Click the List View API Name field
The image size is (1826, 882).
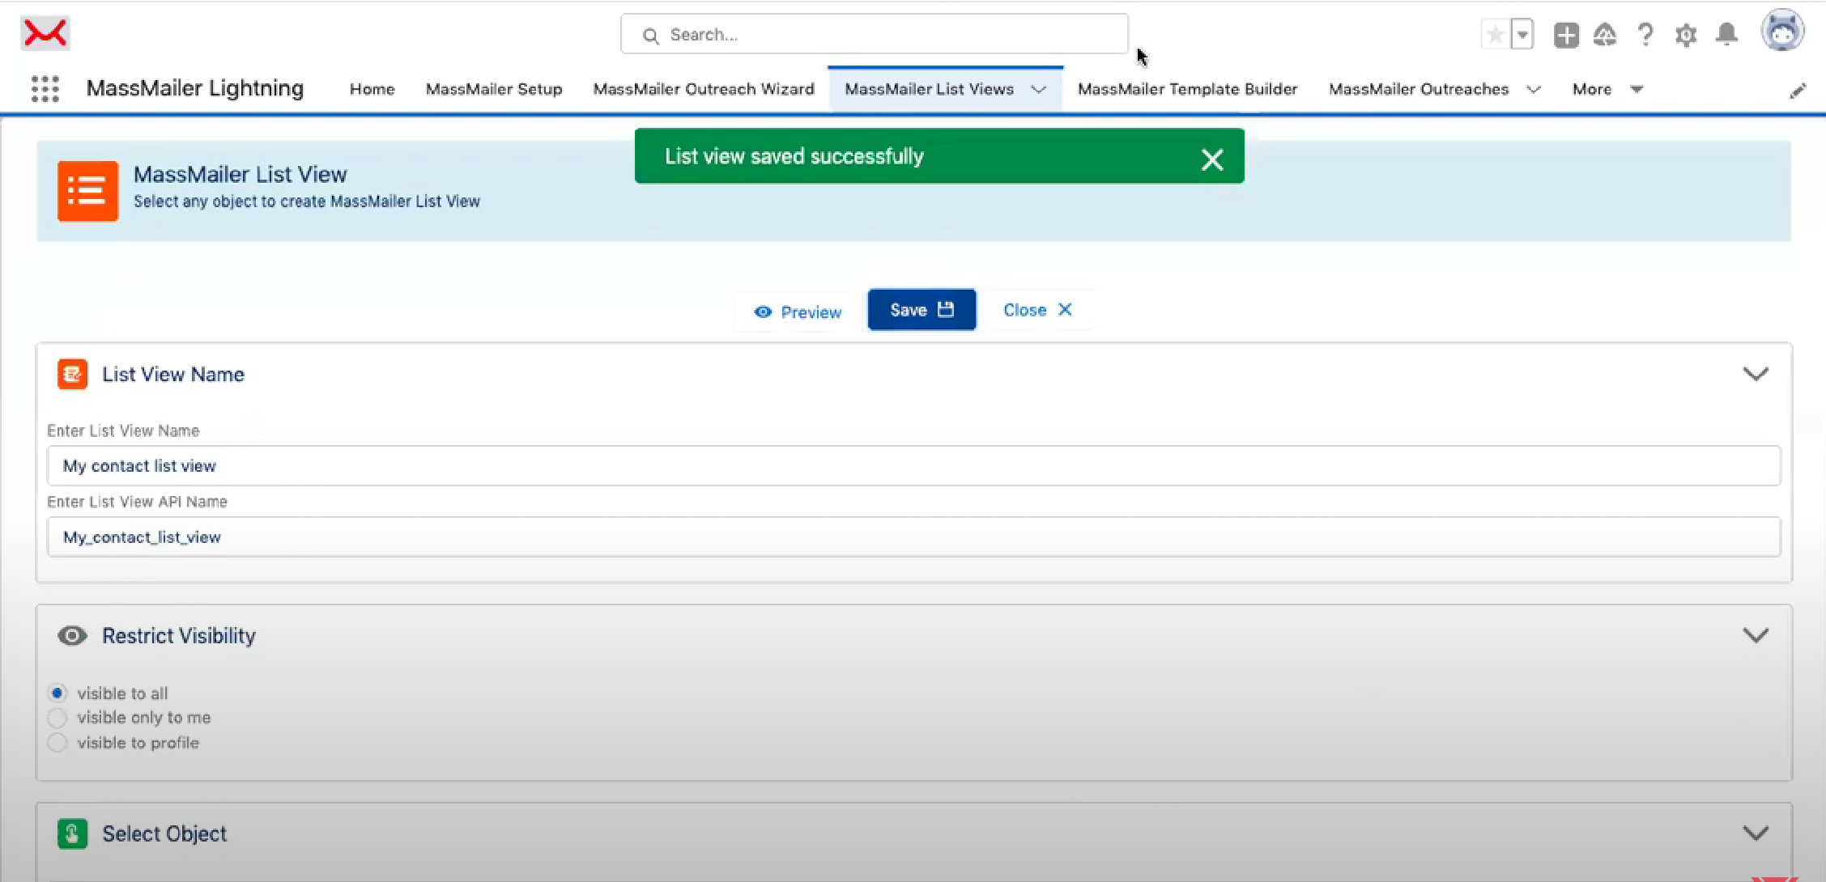pos(913,537)
